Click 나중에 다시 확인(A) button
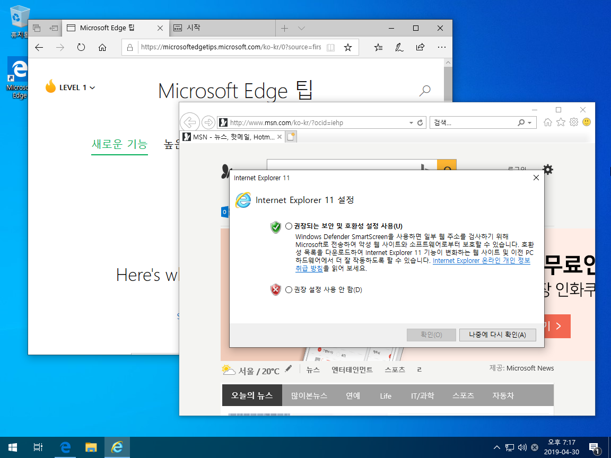 (497, 335)
